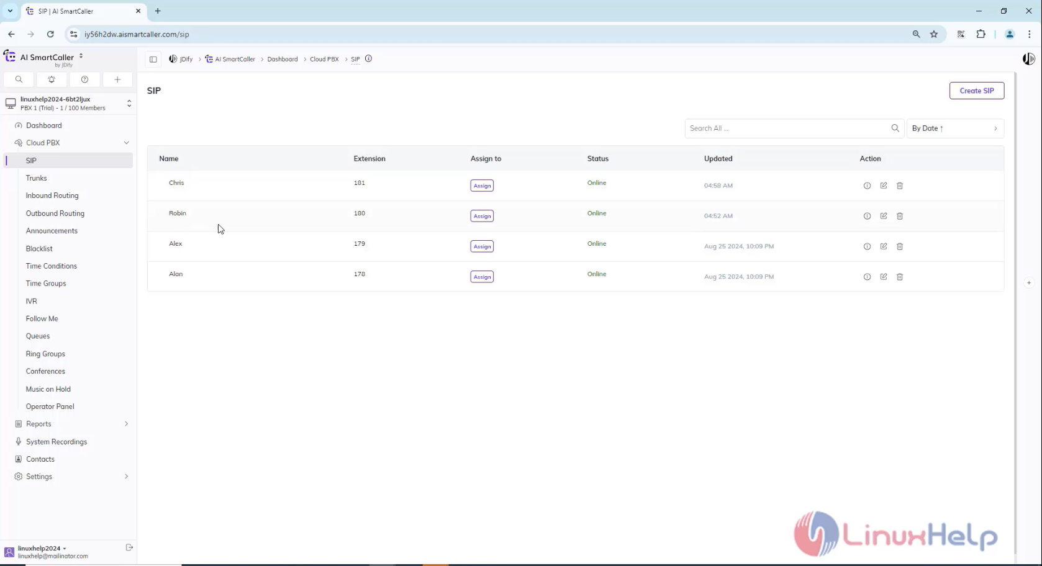1042x566 pixels.
Task: Select Trunks in the sidebar
Action: tap(36, 178)
